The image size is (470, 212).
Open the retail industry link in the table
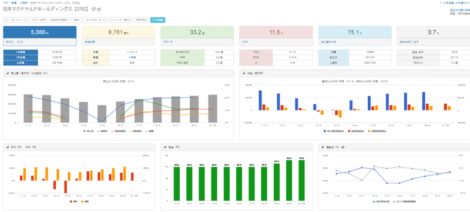[132, 57]
